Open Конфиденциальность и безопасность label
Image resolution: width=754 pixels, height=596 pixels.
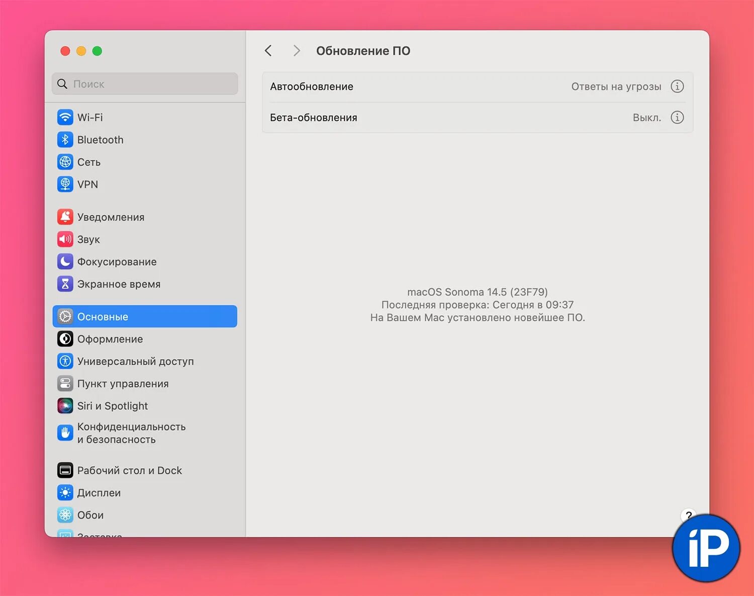132,433
